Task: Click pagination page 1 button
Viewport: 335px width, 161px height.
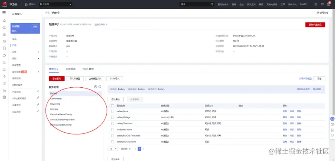Action: (x=139, y=149)
